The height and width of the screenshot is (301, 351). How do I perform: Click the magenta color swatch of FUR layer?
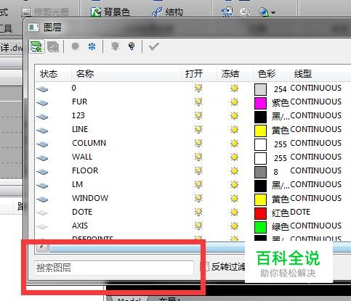pos(260,103)
